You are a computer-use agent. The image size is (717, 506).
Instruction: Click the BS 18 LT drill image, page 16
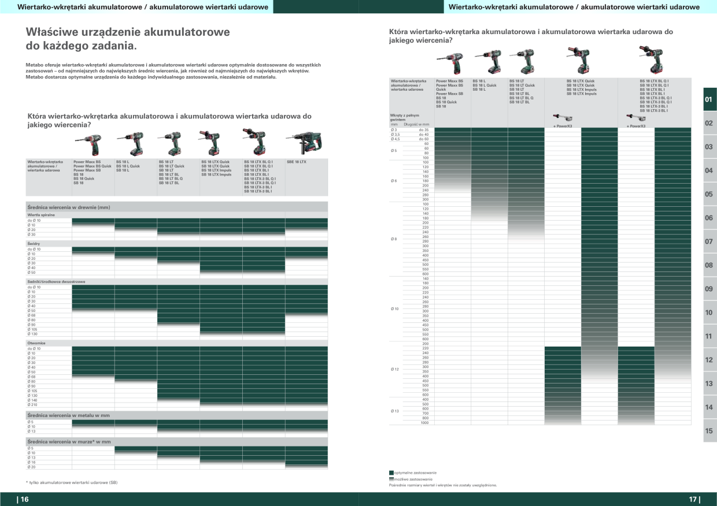(x=170, y=144)
